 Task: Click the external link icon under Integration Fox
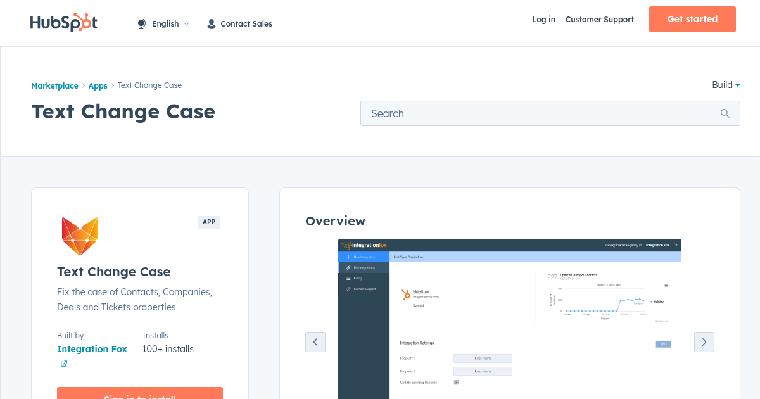tap(64, 364)
